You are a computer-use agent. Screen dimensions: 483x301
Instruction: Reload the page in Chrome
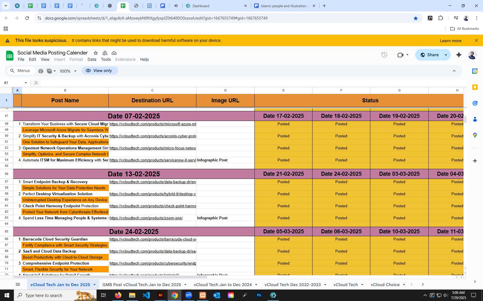(27, 18)
